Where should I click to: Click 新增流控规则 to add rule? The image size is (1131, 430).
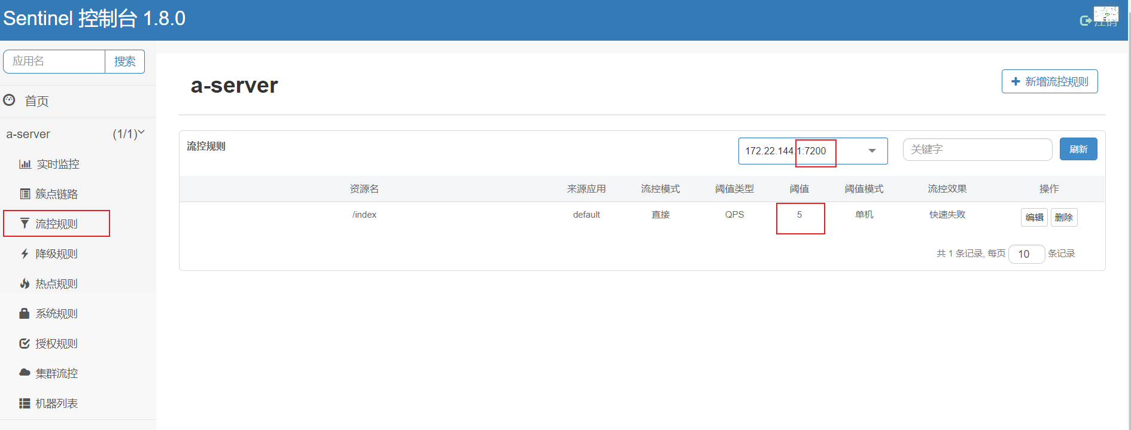pyautogui.click(x=1050, y=81)
